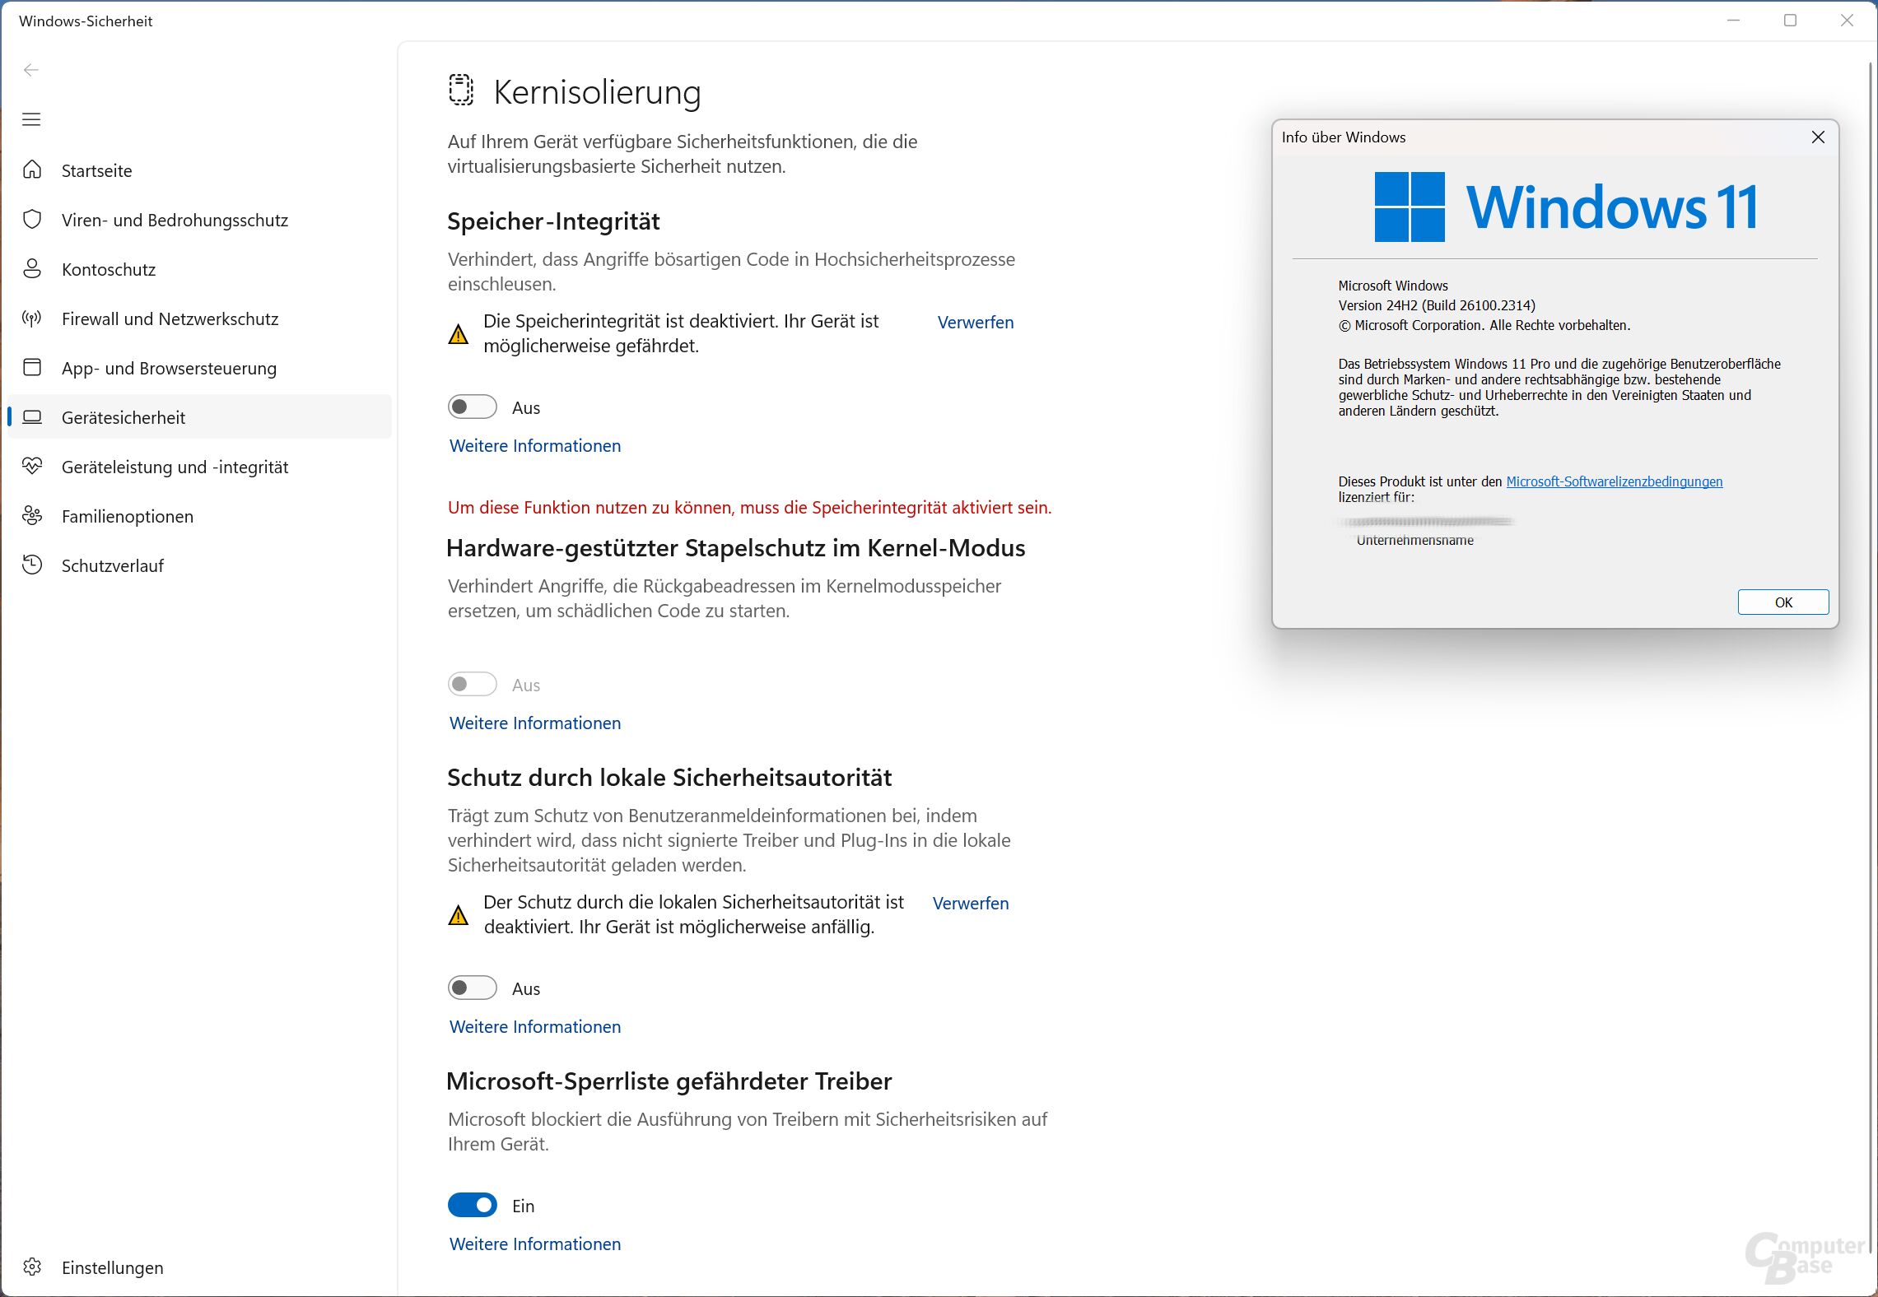Click the Viren- und Bedrohungsschutz shield icon
1878x1297 pixels.
(x=32, y=220)
